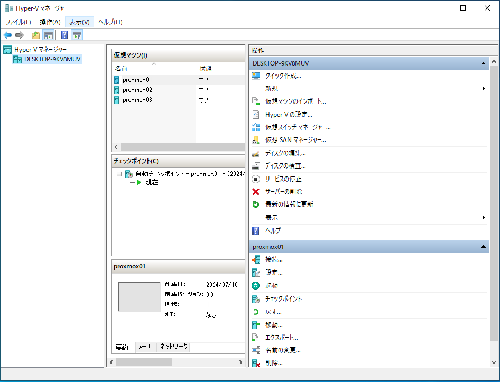Click the Stop Service (サービスの停止) icon
The width and height of the screenshot is (500, 382).
[256, 179]
